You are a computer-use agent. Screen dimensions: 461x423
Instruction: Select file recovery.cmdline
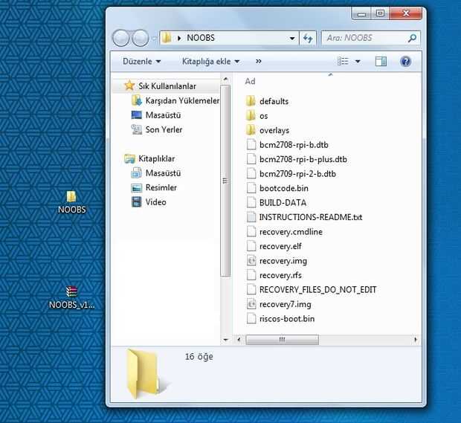[291, 232]
